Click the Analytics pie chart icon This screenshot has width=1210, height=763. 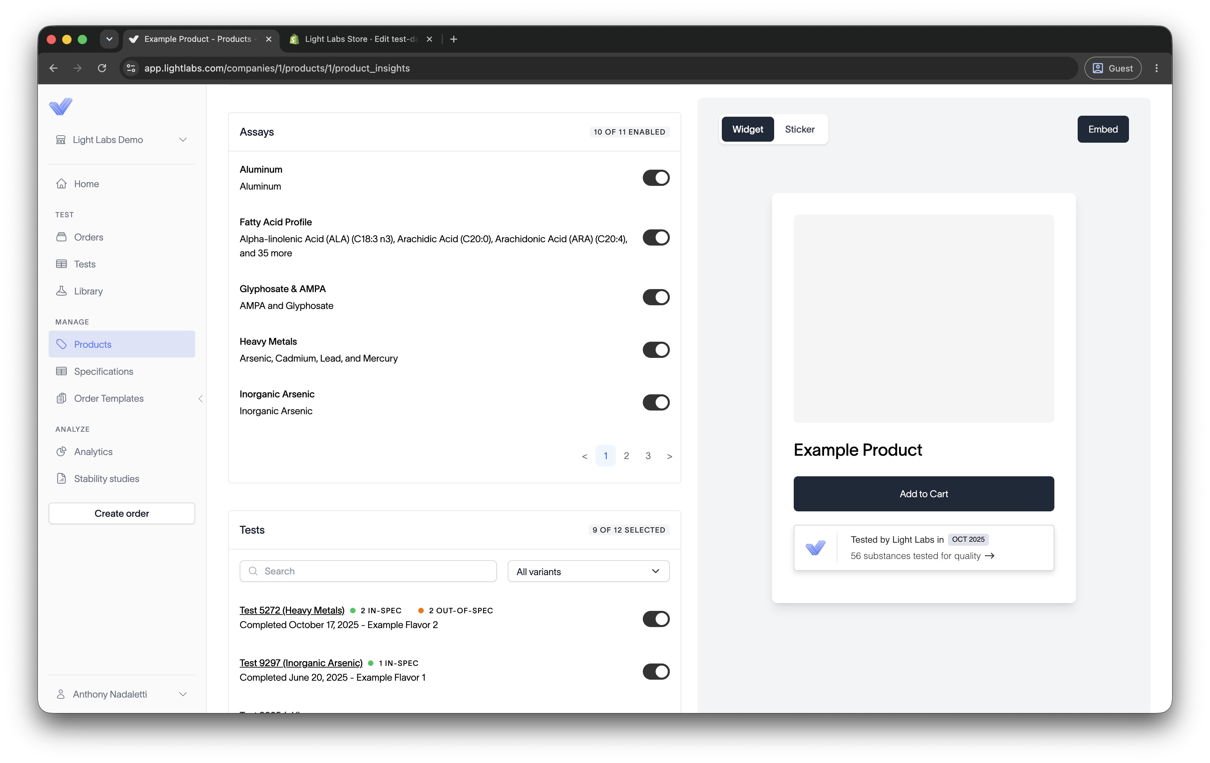click(x=61, y=452)
